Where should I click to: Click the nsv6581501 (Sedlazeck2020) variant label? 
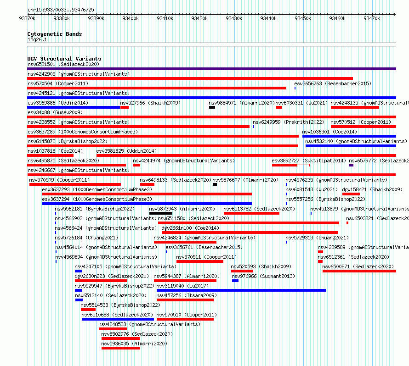[63, 64]
